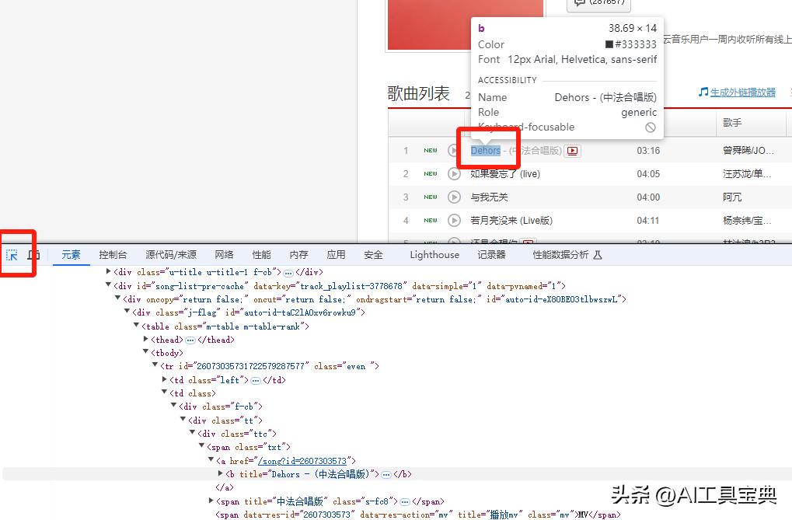Viewport: 792px width, 520px height.
Task: Click duration 04:11
Action: (x=648, y=220)
